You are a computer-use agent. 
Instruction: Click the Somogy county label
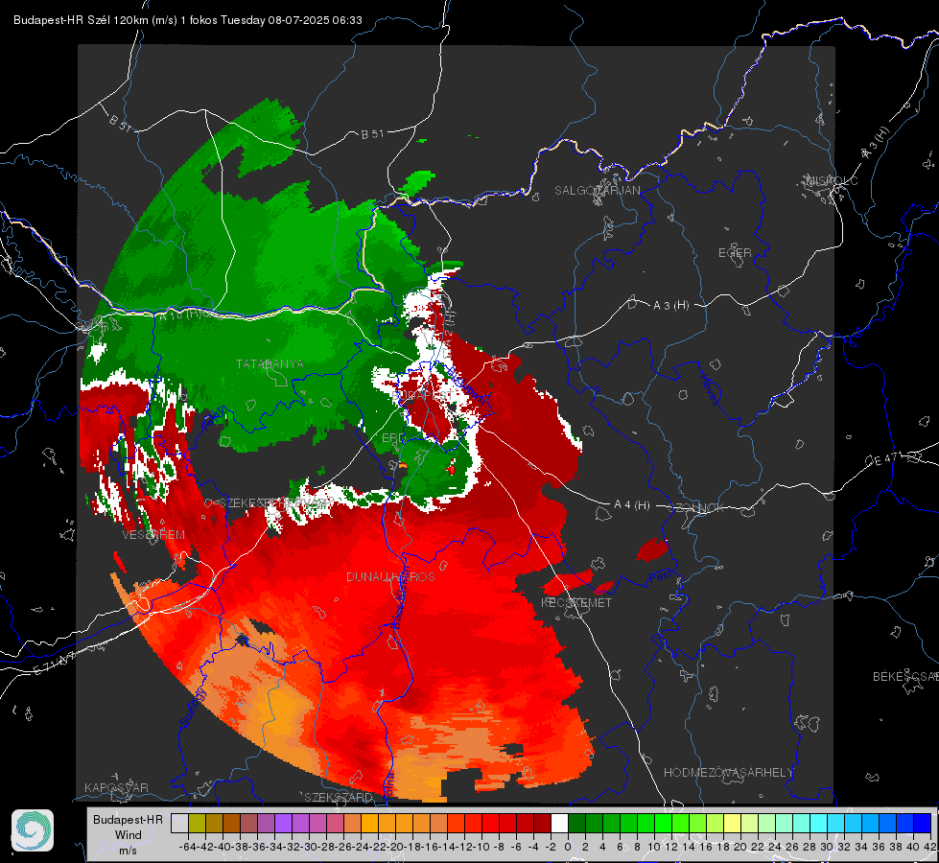click(192, 708)
